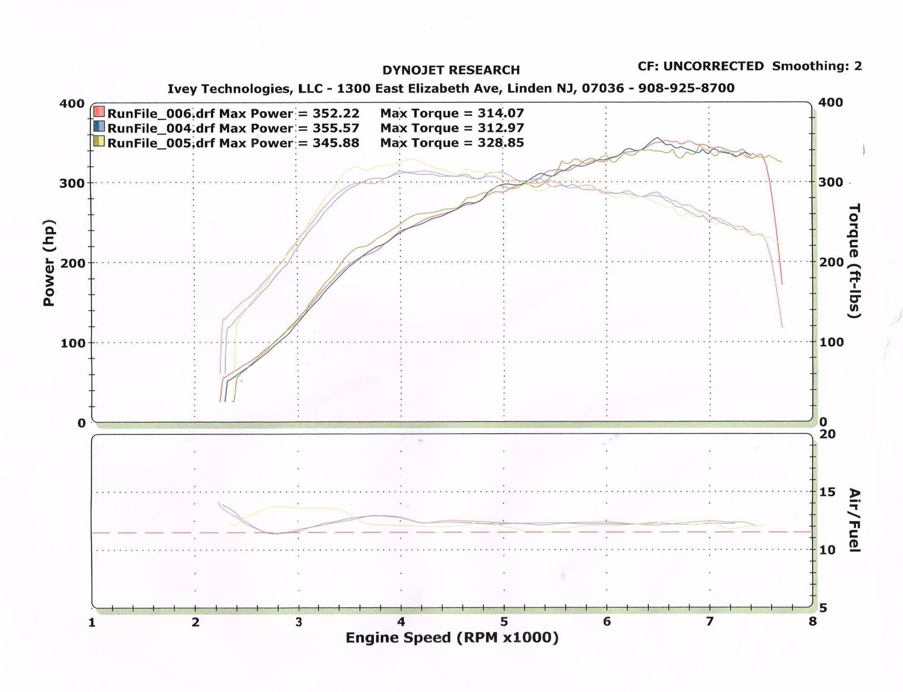The width and height of the screenshot is (903, 692).
Task: Click the RunFile_005.drf Max Torque 328.85
Action: 501,143
